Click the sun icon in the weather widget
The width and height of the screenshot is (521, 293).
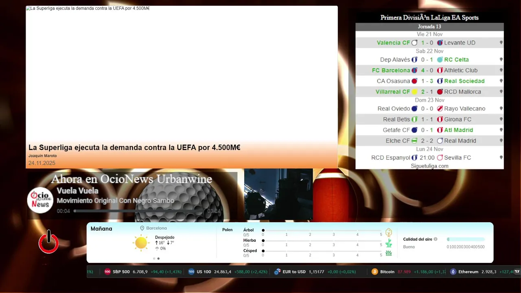coord(141,243)
